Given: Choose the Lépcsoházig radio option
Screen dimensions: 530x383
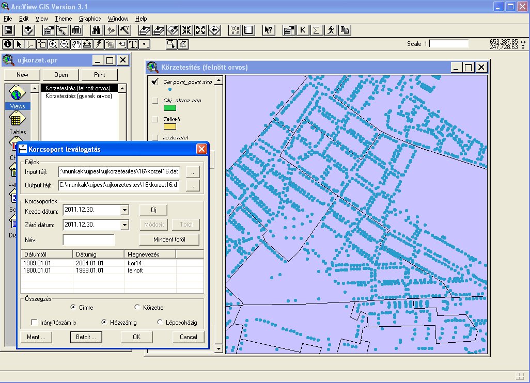Looking at the screenshot, I should tap(160, 322).
